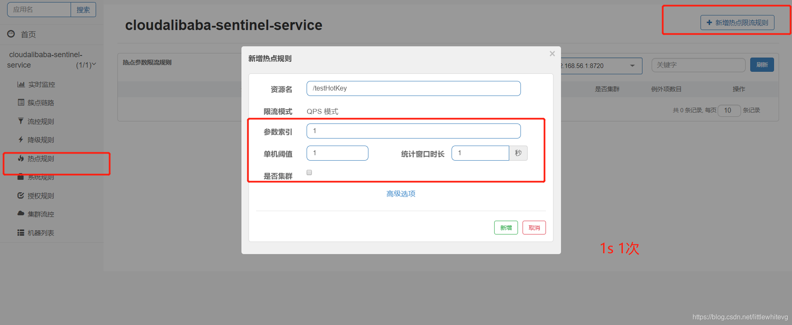Click the 秒 unit label

[x=518, y=153]
